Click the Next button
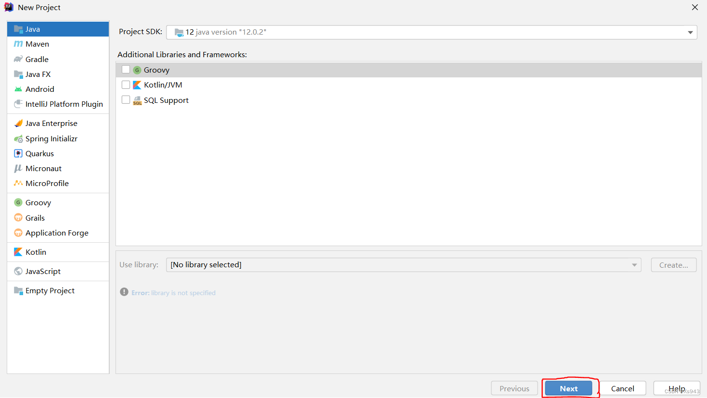Screen dimensions: 707x398 (568, 388)
